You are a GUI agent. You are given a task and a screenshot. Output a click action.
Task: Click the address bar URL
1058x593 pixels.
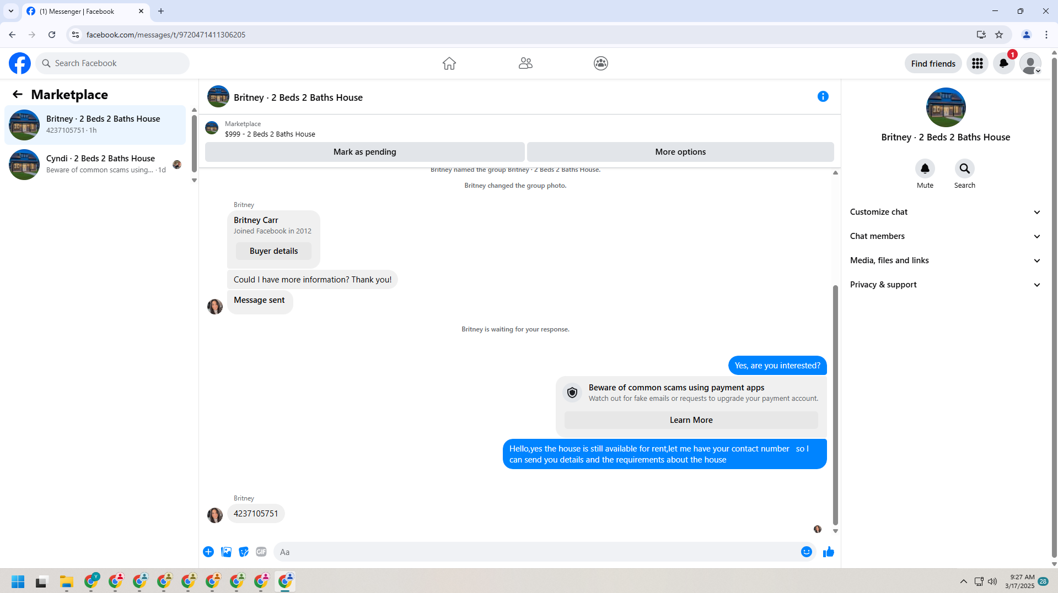(166, 35)
